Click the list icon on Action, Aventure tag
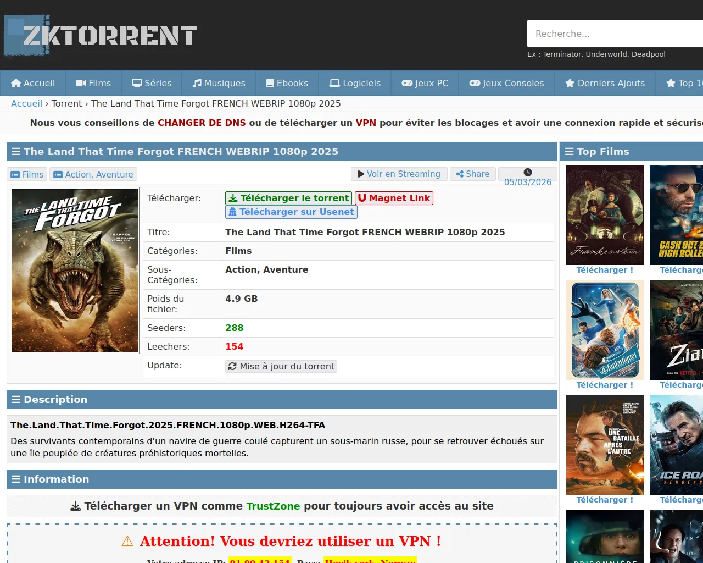 pos(58,174)
